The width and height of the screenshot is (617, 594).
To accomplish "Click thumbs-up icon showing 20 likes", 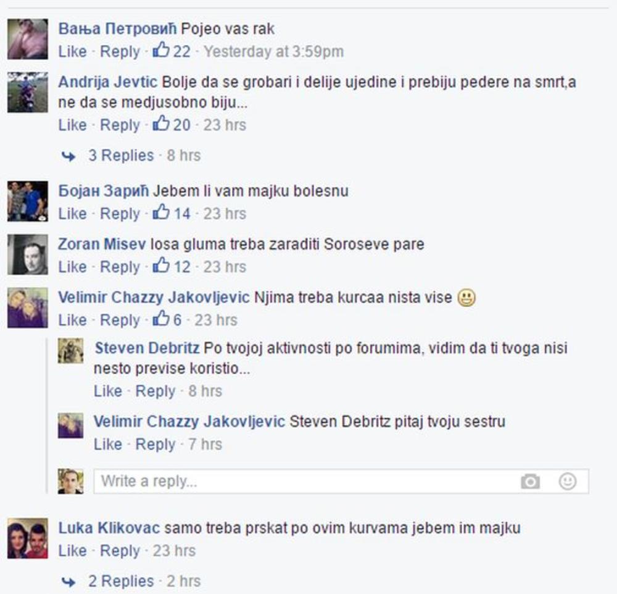I will pos(161,124).
